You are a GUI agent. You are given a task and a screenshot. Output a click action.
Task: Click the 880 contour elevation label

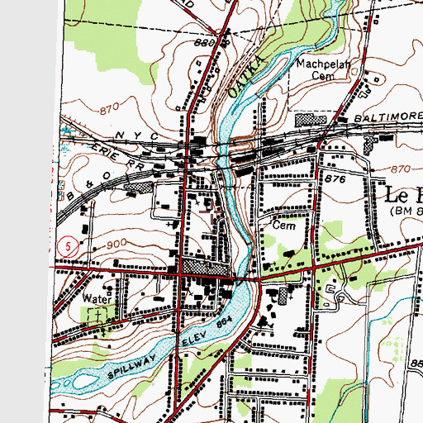[205, 43]
